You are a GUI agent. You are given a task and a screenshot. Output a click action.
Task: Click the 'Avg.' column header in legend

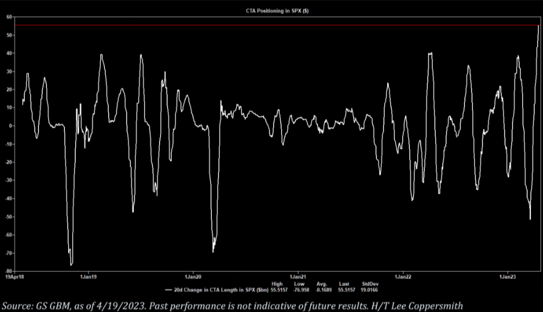pos(322,284)
